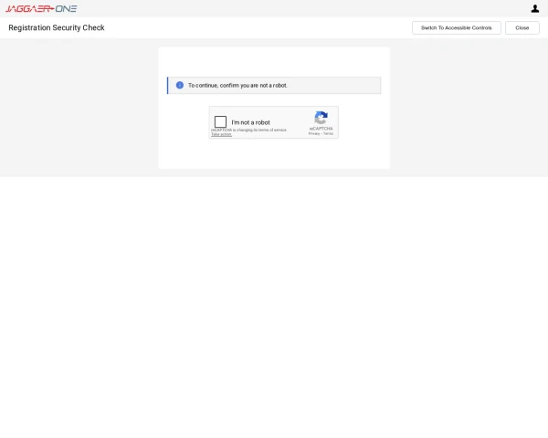Click the reCAPTCHA logo icon
Image resolution: width=548 pixels, height=438 pixels.
[x=321, y=118]
